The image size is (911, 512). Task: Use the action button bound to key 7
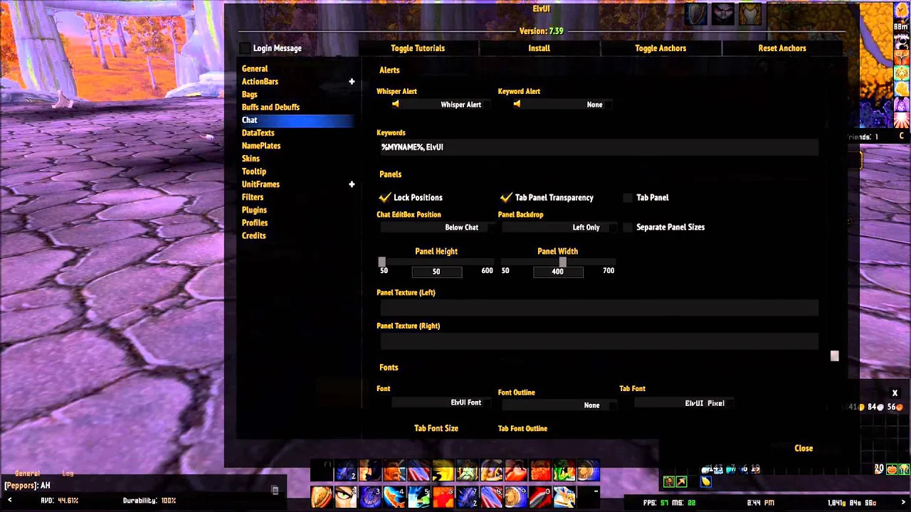point(467,496)
